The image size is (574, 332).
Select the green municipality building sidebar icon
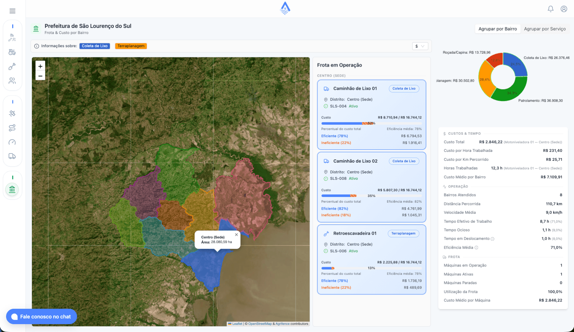coord(12,189)
